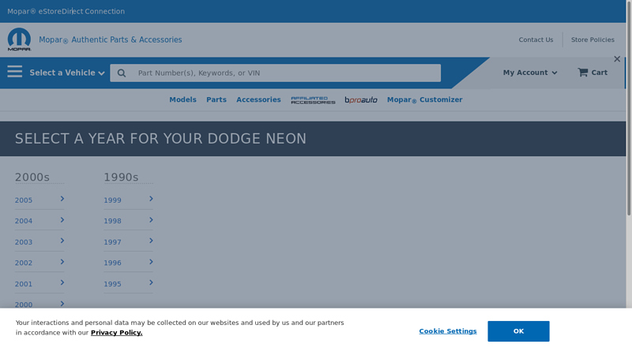The image size is (632, 355).
Task: Click Mopar eStoreDirect Connection banner text
Action: 66,11
